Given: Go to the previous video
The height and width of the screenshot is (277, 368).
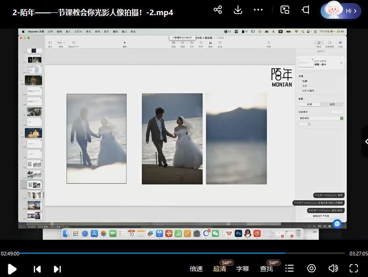Looking at the screenshot, I should click(37, 269).
